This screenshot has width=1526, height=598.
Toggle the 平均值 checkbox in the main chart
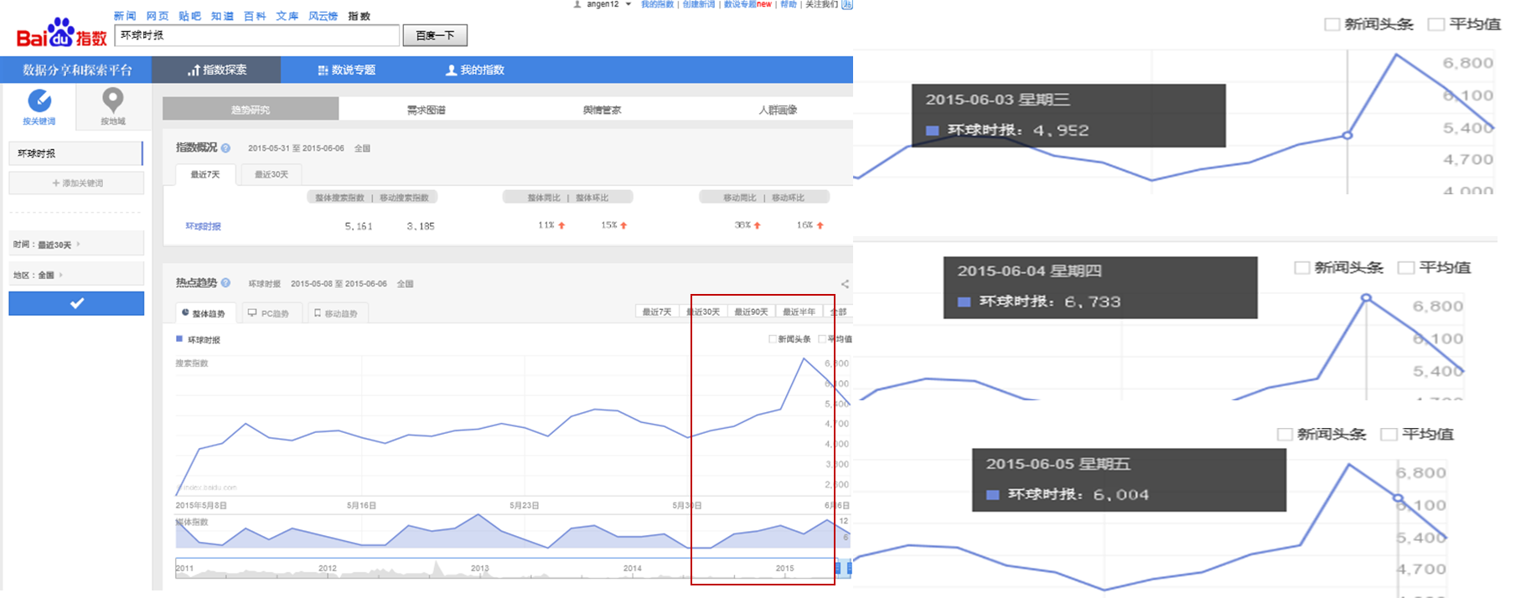(x=822, y=339)
